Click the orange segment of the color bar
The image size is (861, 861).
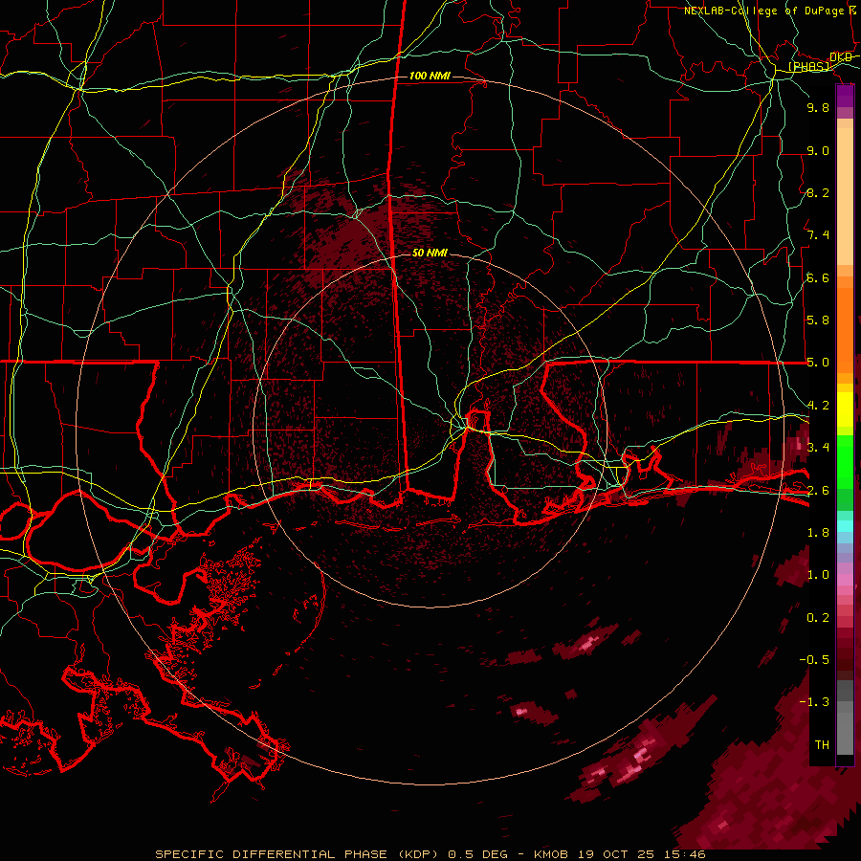click(x=845, y=329)
